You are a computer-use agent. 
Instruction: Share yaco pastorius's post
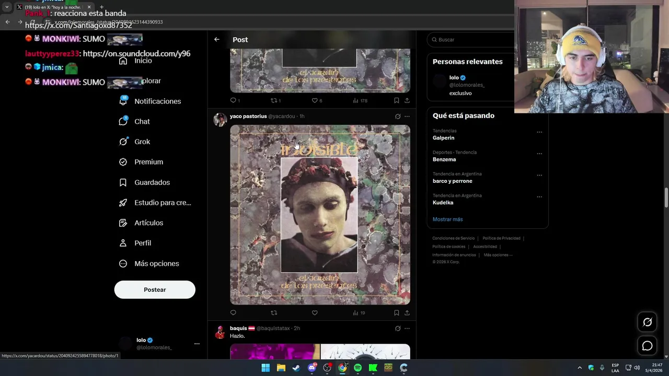(x=407, y=313)
